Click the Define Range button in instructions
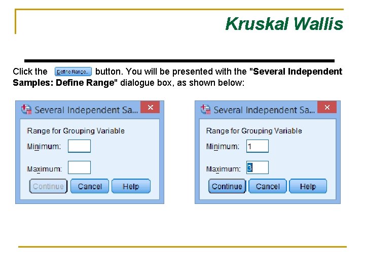Screen dimensions: 365x274 point(73,72)
